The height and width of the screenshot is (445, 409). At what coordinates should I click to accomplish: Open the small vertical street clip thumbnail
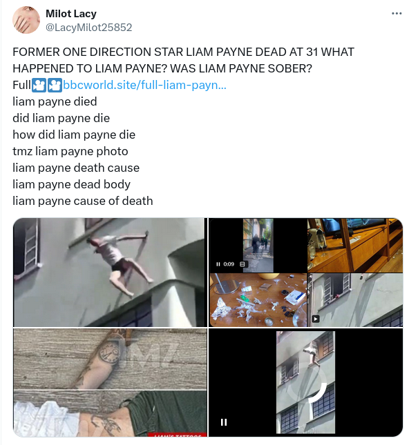(258, 245)
